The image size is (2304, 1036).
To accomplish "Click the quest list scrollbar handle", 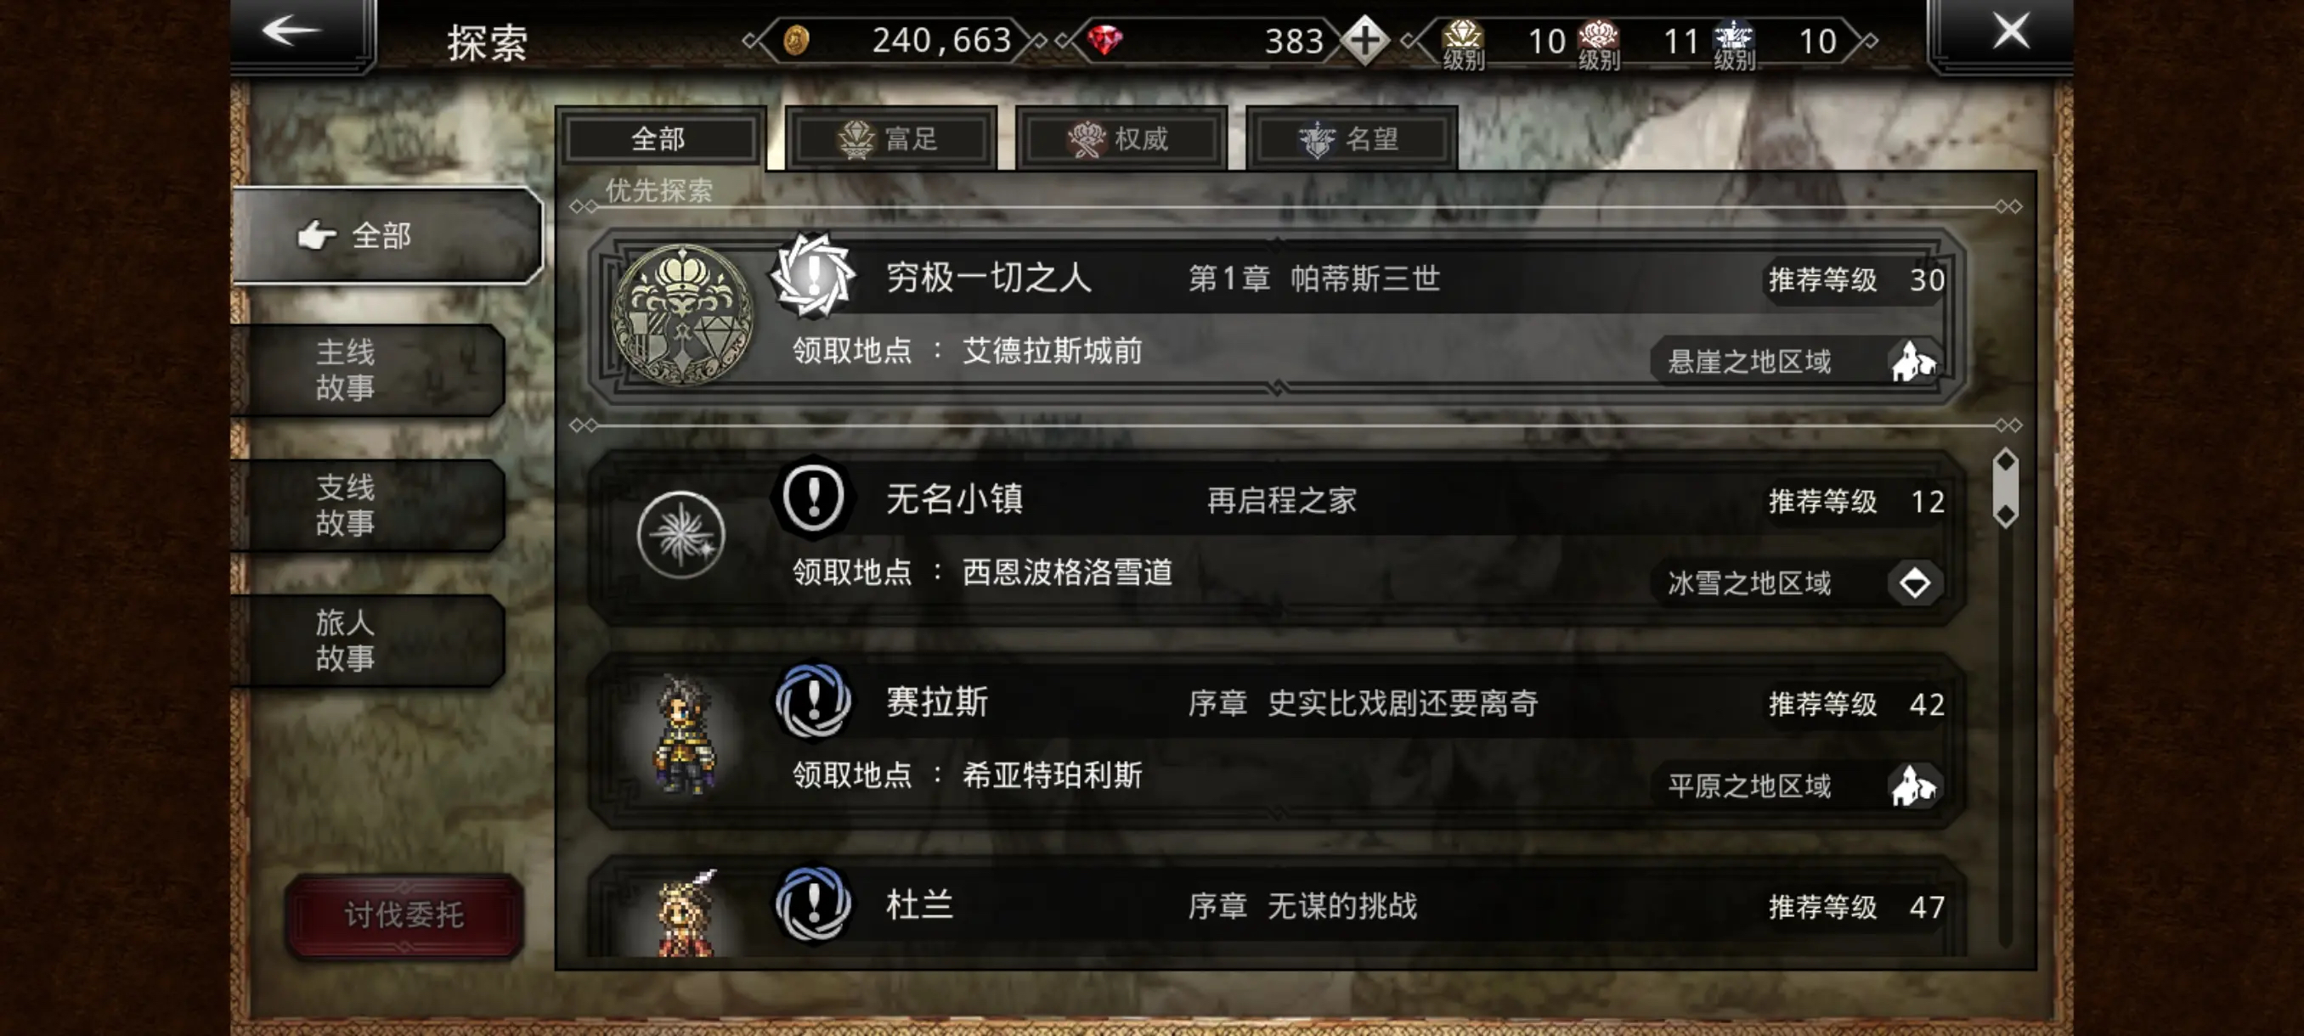I will click(2005, 487).
